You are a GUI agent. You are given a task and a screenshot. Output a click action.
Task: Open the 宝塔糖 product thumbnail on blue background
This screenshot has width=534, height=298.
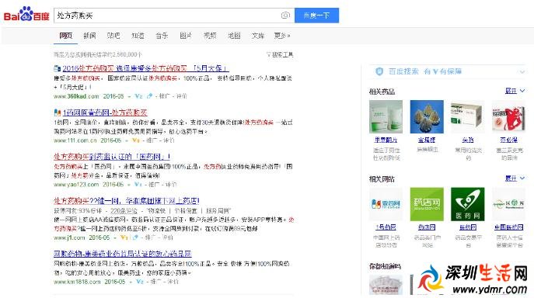[x=427, y=116]
